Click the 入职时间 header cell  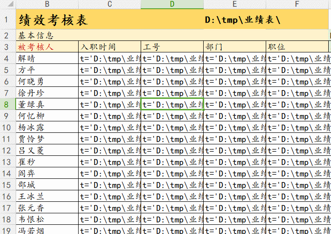click(109, 47)
